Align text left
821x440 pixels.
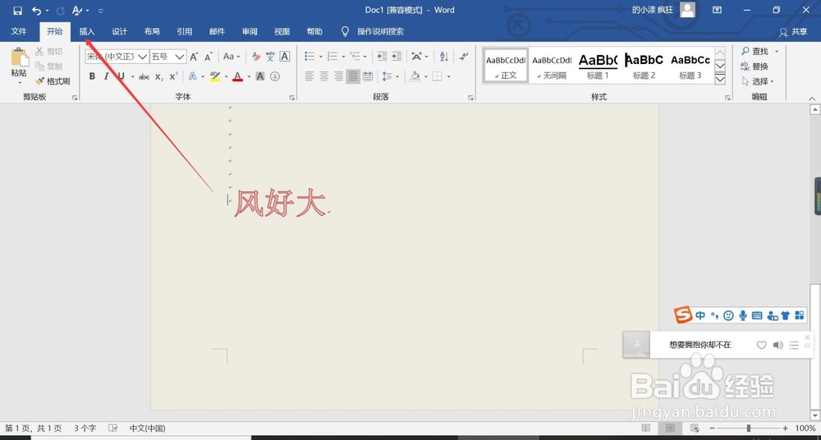pyautogui.click(x=310, y=76)
